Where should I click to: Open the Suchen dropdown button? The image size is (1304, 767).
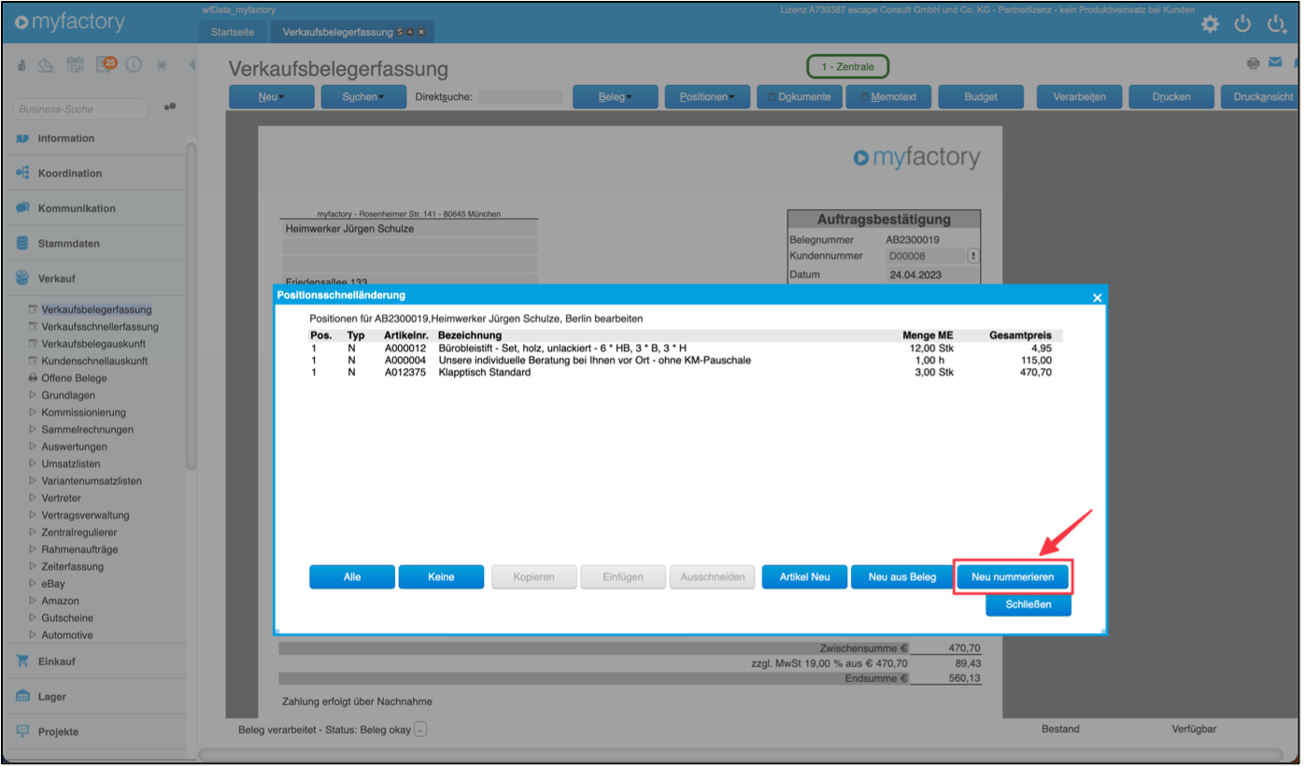(363, 97)
